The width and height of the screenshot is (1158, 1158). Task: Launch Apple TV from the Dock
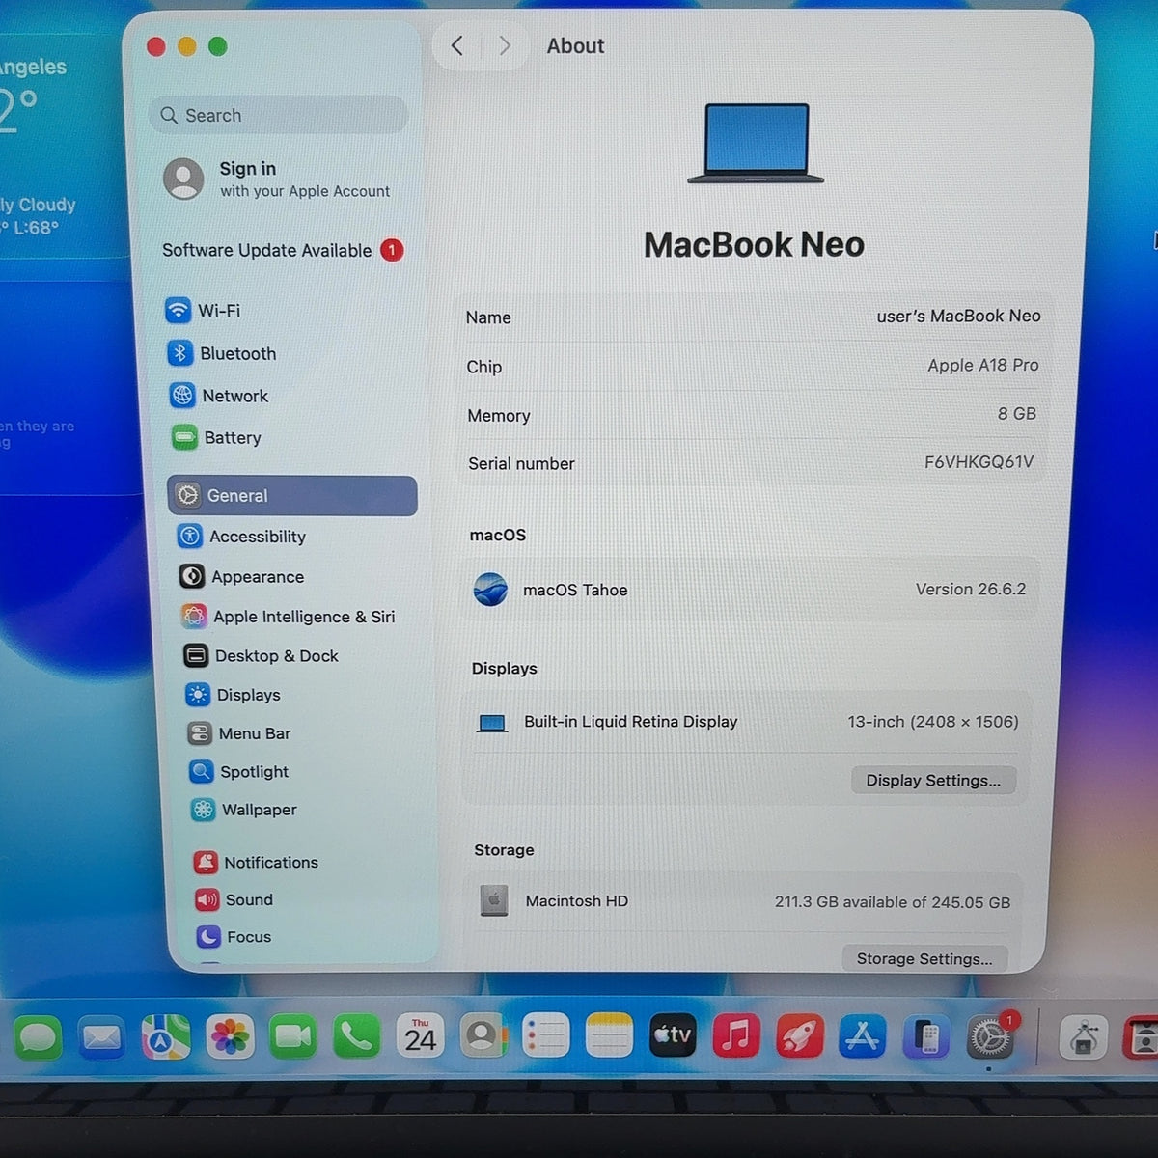673,1036
